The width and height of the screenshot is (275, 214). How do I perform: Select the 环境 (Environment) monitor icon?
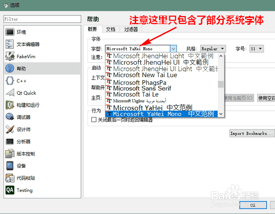tap(10, 32)
